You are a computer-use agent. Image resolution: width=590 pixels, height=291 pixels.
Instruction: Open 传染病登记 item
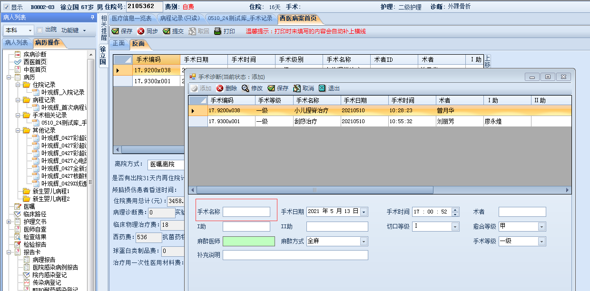coord(47,282)
